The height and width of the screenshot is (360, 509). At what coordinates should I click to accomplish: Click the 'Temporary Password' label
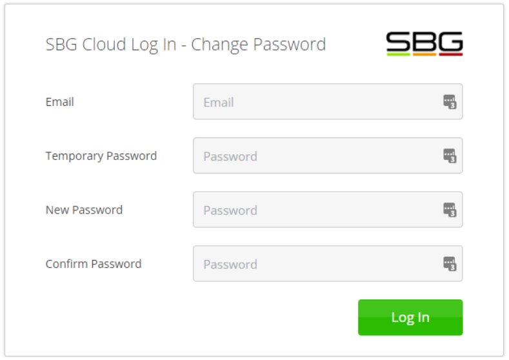coord(101,156)
